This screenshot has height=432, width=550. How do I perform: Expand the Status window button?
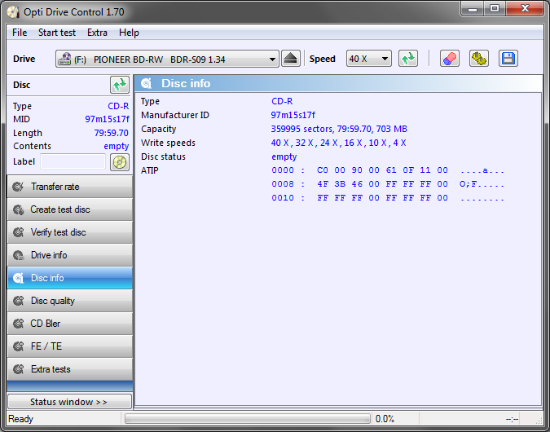point(69,402)
